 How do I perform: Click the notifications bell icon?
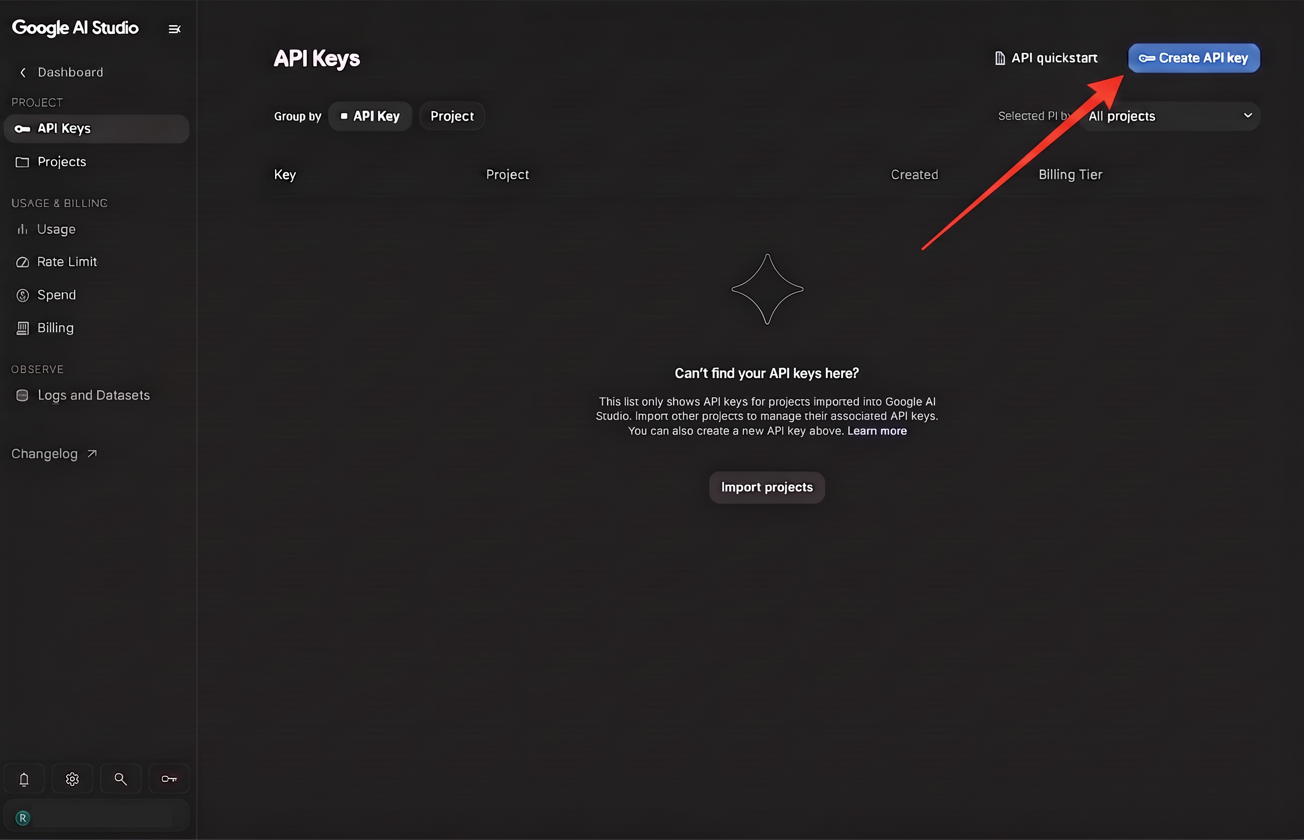click(x=24, y=779)
